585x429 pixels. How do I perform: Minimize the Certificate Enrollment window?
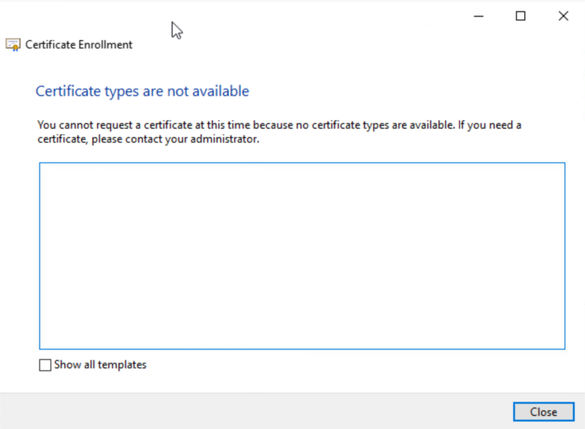pyautogui.click(x=479, y=16)
